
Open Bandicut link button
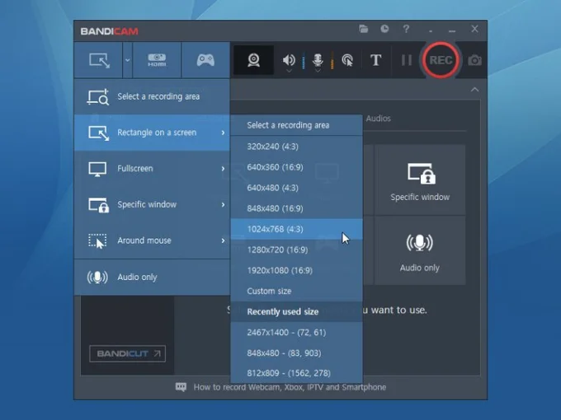(127, 353)
